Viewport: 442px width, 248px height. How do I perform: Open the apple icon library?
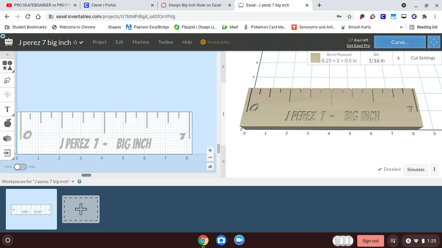(7, 124)
